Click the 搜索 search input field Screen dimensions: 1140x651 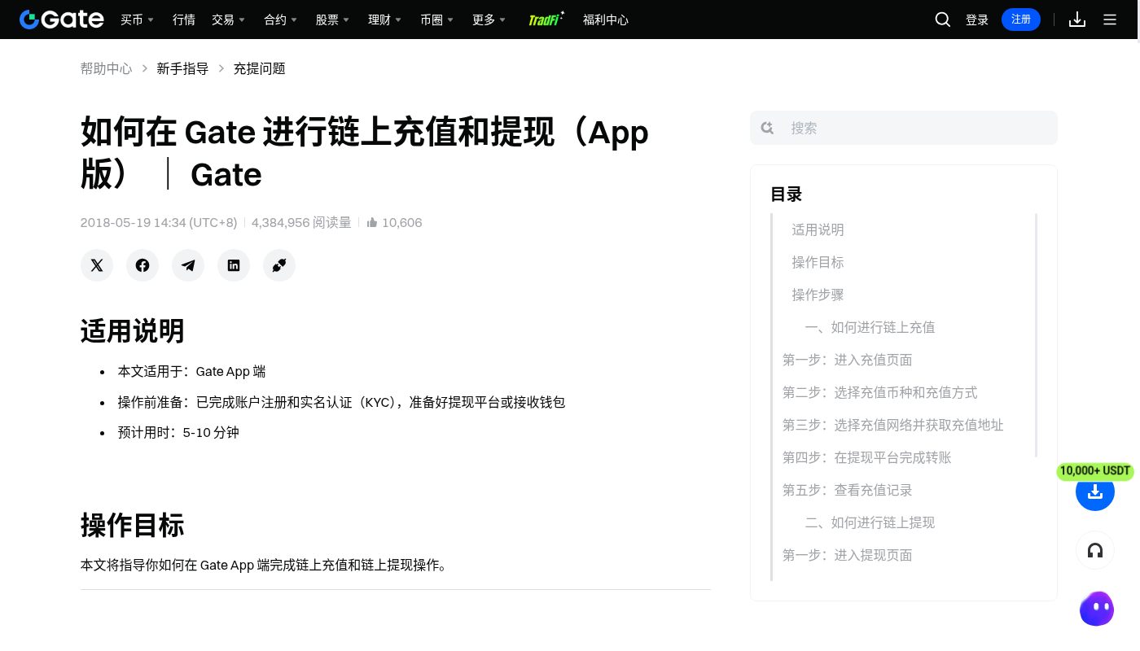[904, 128]
